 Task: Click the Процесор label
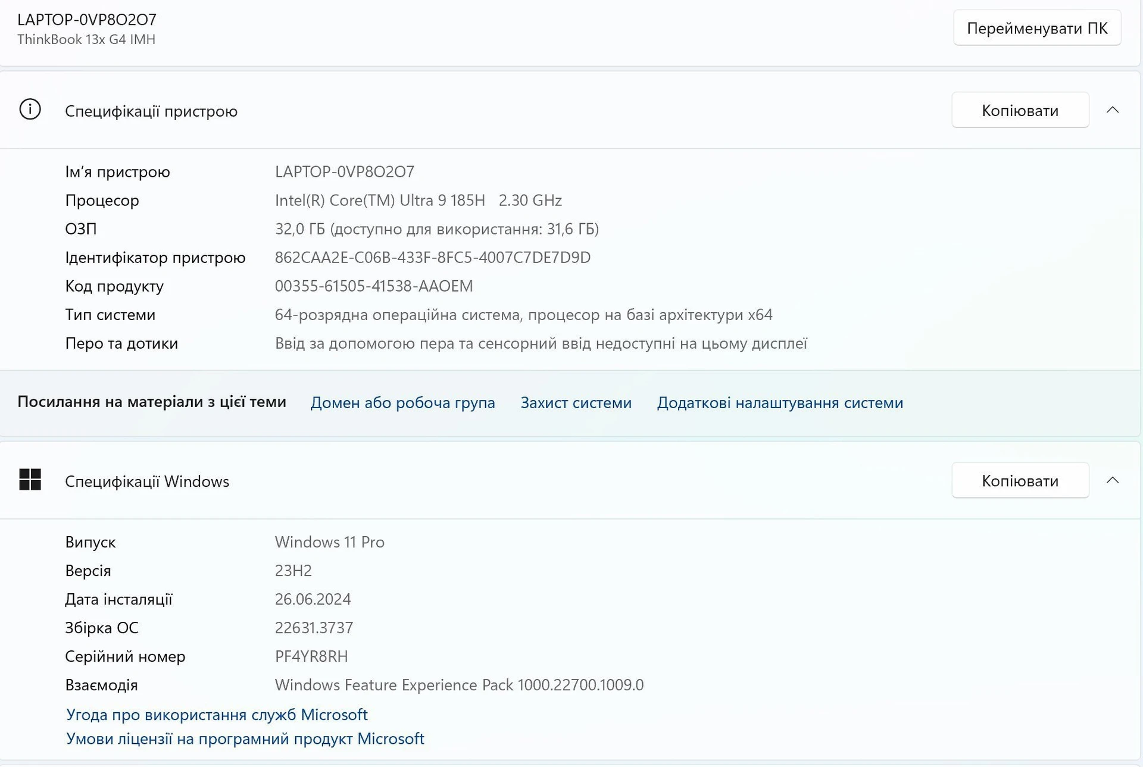(102, 201)
